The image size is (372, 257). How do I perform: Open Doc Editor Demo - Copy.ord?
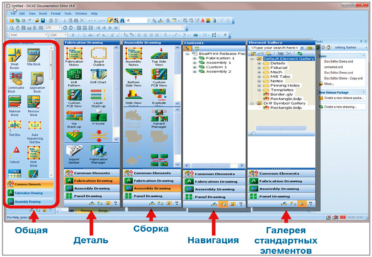343,78
